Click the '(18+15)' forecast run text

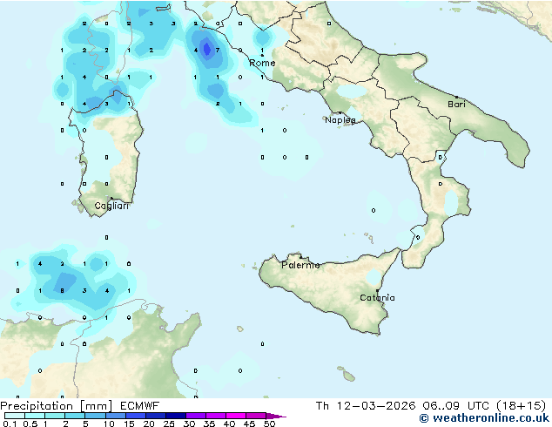pos(521,406)
